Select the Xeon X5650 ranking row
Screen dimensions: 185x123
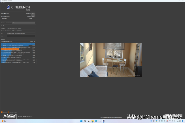pos(18,56)
